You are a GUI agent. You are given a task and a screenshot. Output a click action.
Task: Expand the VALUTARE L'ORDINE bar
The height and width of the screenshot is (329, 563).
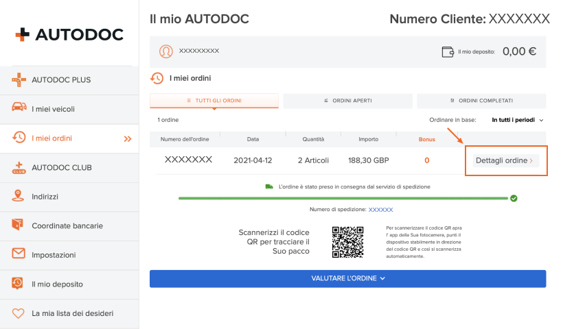(x=347, y=278)
